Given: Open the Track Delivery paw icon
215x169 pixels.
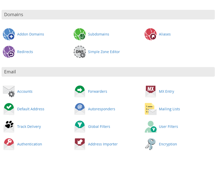Looking at the screenshot, I should [9, 127].
